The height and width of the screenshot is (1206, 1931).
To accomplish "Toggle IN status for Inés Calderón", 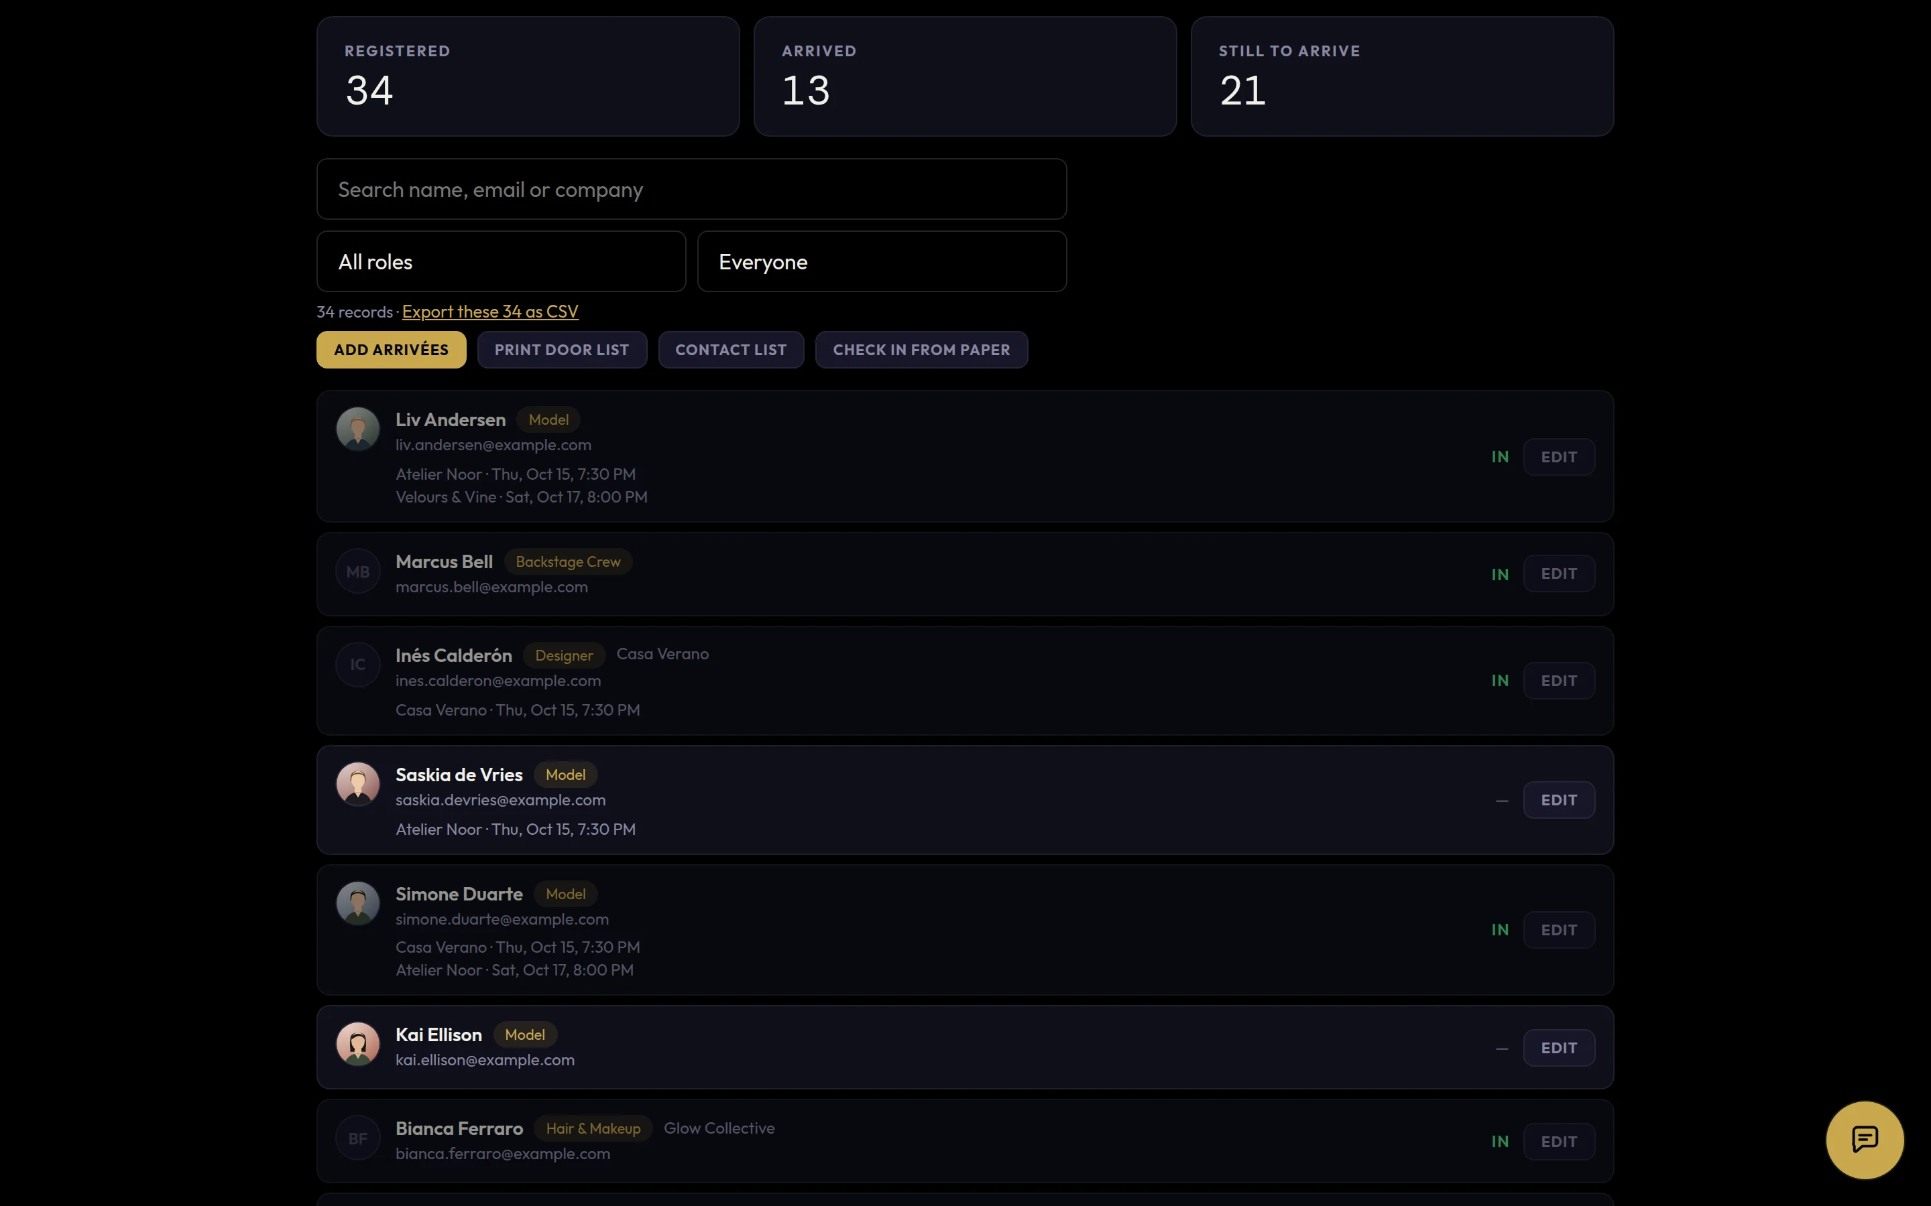I will click(x=1500, y=680).
